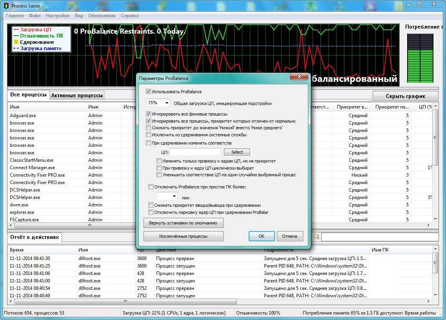Select the dwm.exe process row

click(73, 204)
